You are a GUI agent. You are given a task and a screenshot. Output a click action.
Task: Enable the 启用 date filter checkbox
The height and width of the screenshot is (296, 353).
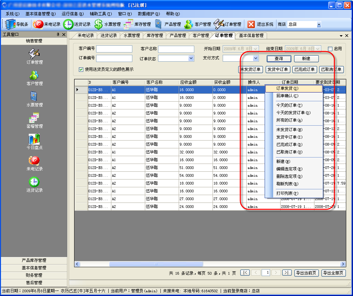click(x=330, y=49)
